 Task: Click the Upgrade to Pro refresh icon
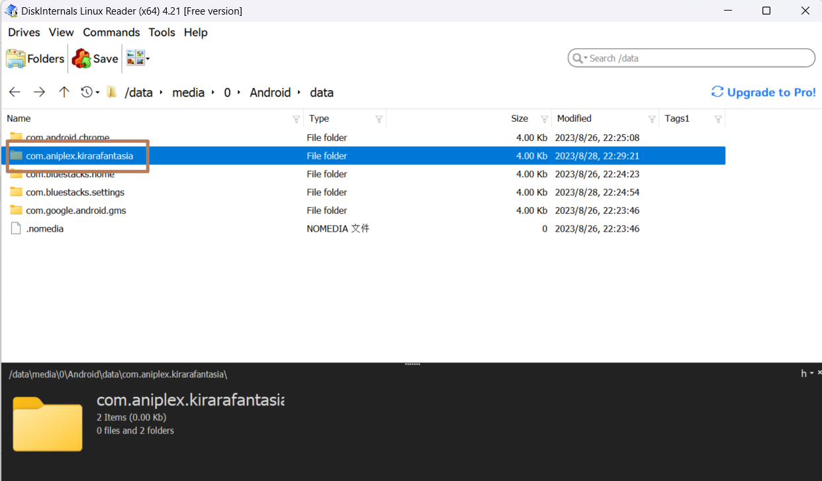717,92
